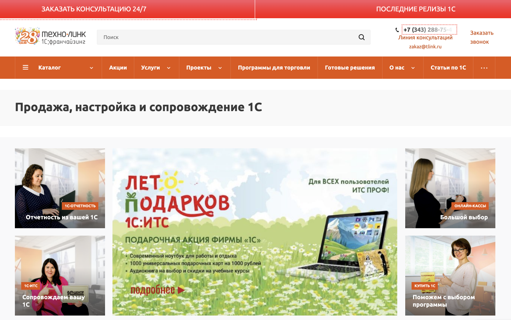Viewport: 511px width, 320px height.
Task: Click the Техно-Линк 28 лет logo
Action: click(50, 36)
